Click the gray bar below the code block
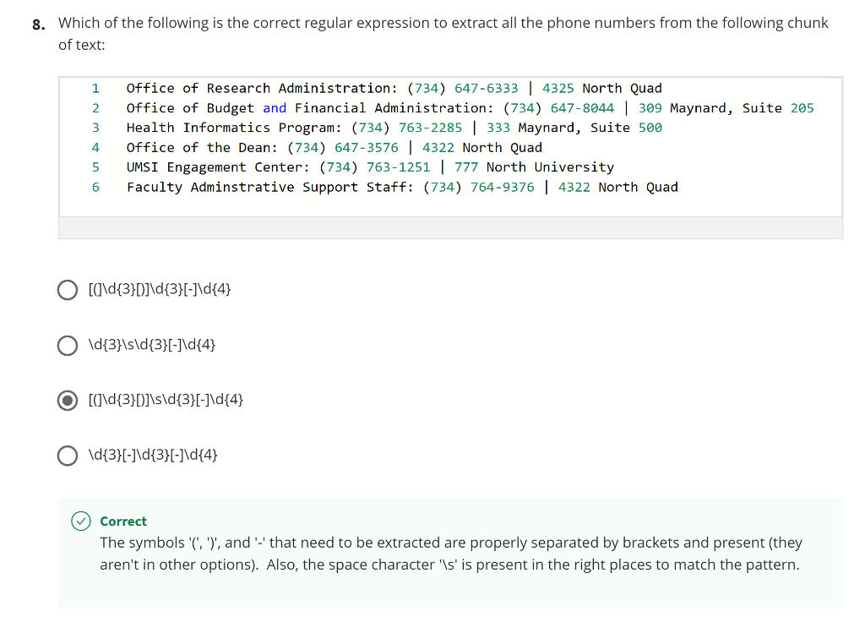The image size is (865, 617). pos(450,228)
